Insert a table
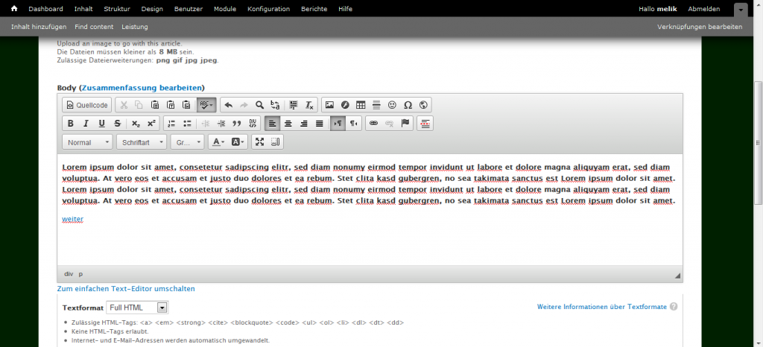The width and height of the screenshot is (763, 347). (361, 105)
